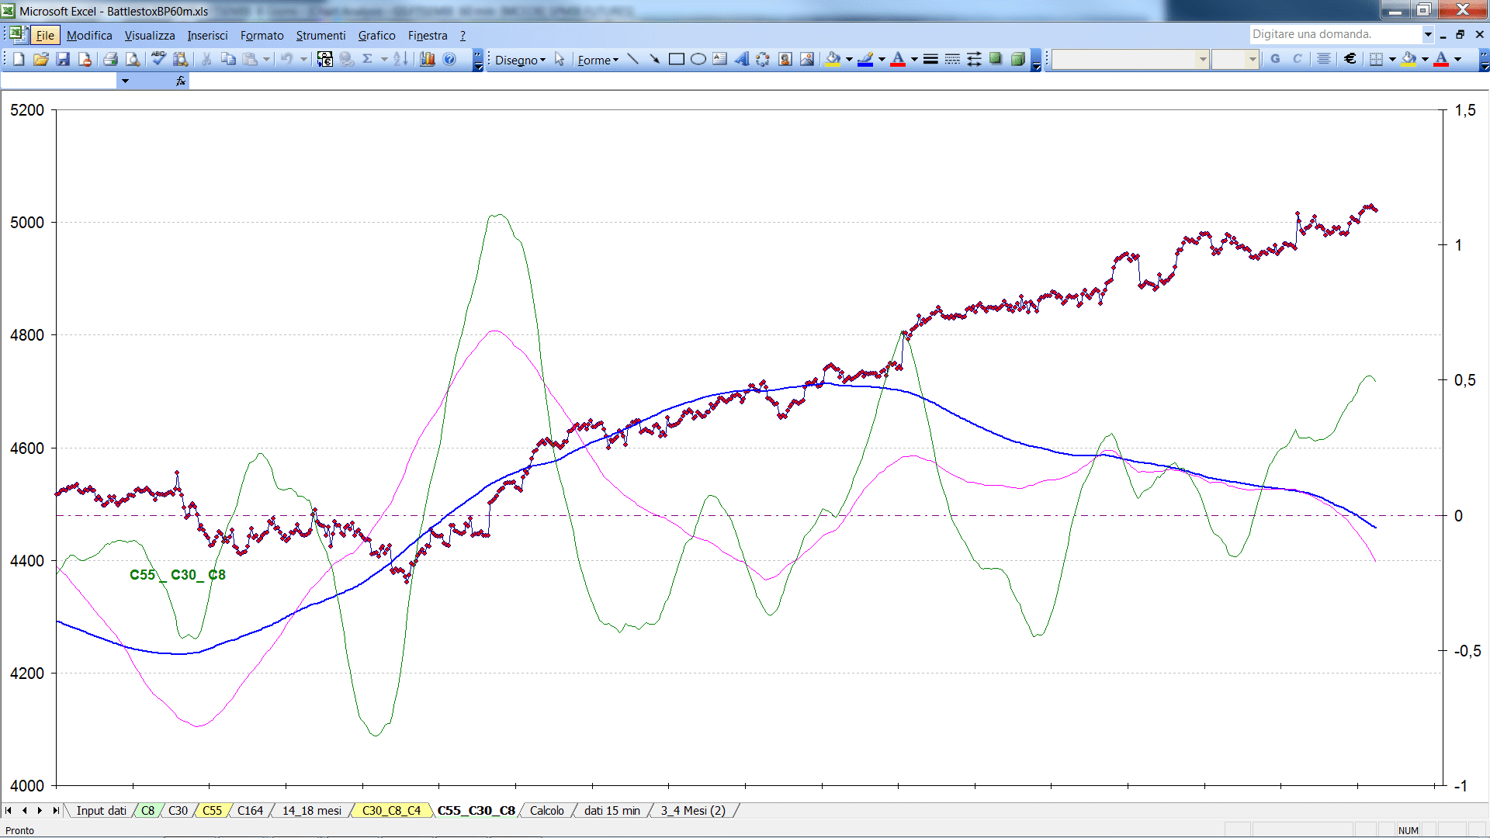Image resolution: width=1490 pixels, height=838 pixels.
Task: Click the center alignment icon
Action: click(x=1324, y=59)
